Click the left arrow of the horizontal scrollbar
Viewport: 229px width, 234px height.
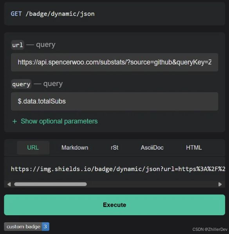click(x=9, y=184)
